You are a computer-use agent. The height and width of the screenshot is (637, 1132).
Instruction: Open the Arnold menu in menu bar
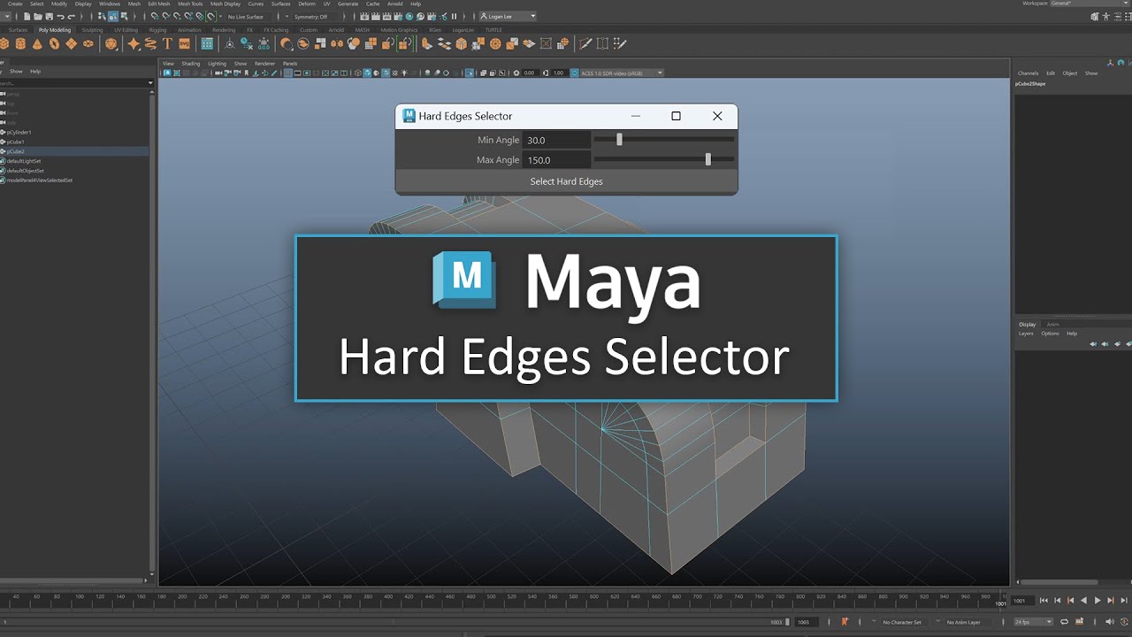point(395,4)
